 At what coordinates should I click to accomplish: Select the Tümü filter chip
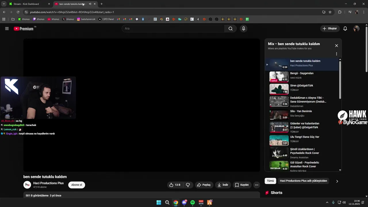[x=270, y=181]
